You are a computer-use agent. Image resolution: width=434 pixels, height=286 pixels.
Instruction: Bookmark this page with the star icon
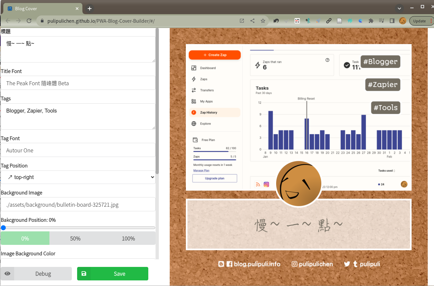[x=263, y=21]
